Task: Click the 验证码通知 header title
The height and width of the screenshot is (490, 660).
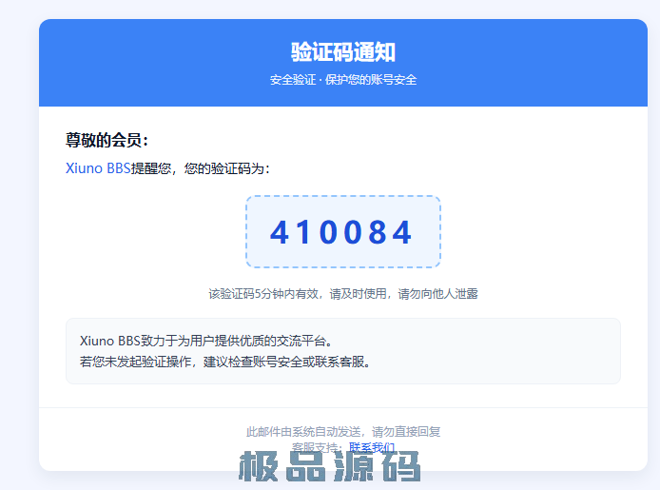Action: (342, 51)
